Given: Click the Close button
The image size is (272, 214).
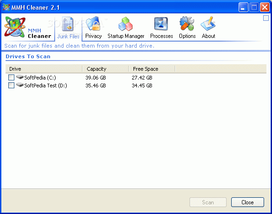Looking at the screenshot, I should coord(247,202).
